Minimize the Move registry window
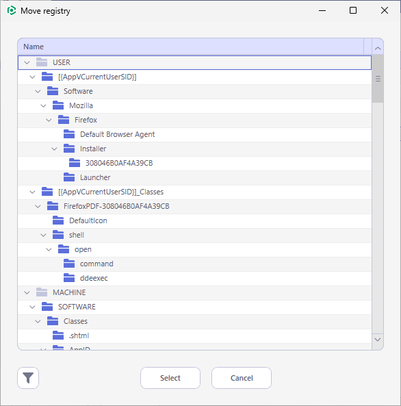 pyautogui.click(x=322, y=10)
